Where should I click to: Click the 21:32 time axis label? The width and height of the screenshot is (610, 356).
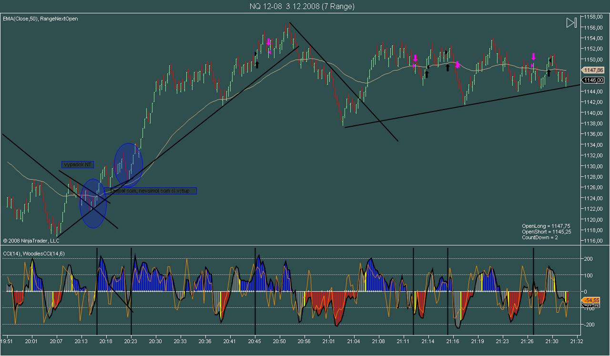577,341
